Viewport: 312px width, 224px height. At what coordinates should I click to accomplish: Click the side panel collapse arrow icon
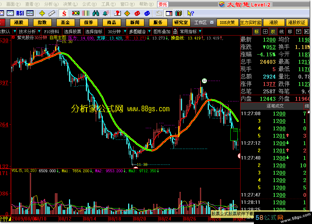[306, 32]
